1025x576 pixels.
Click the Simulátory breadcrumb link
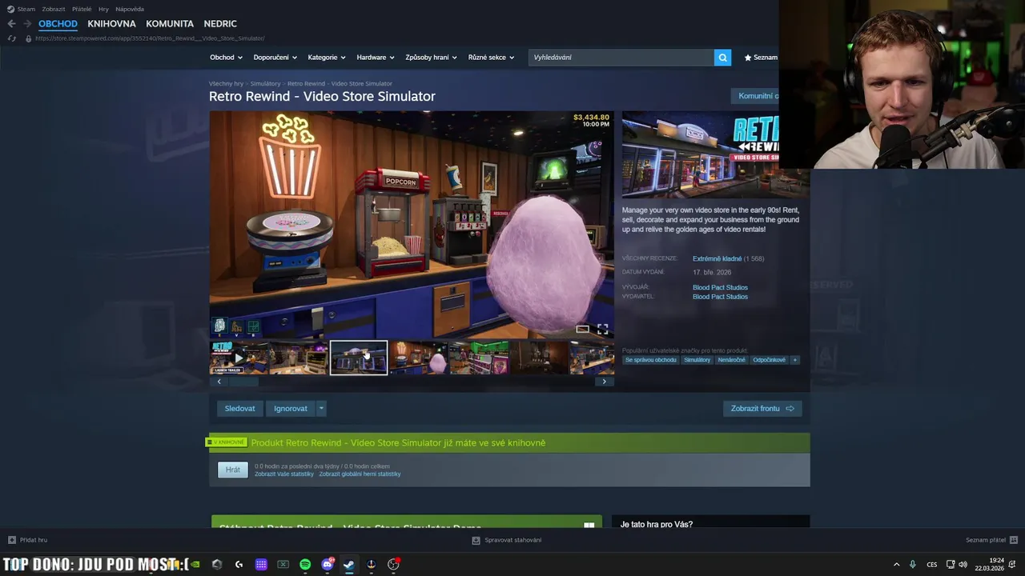point(265,83)
